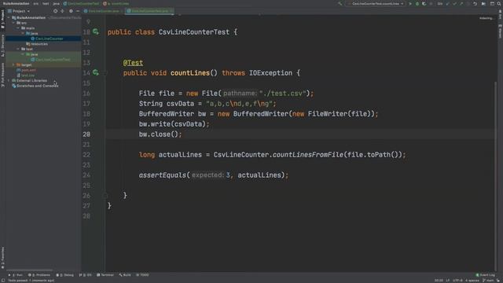Collapse the main folder in project tree

pos(18,28)
